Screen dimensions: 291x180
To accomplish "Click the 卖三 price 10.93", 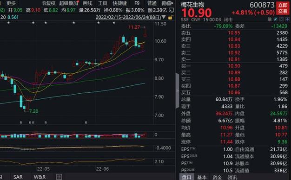I will 234,46.
